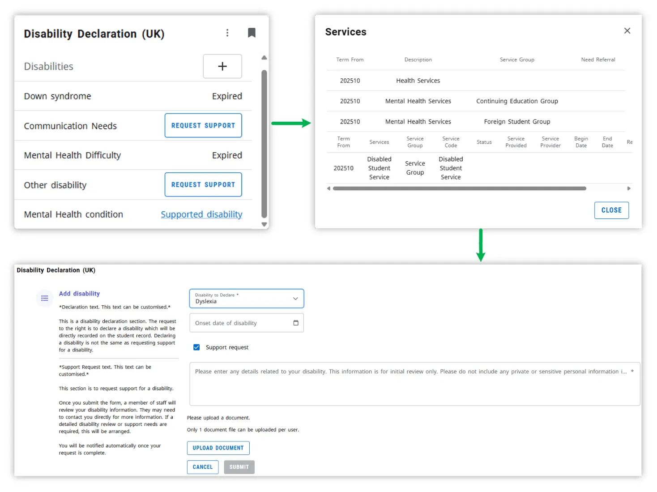Request support for Communication Needs
The width and height of the screenshot is (657, 492).
[x=203, y=125]
